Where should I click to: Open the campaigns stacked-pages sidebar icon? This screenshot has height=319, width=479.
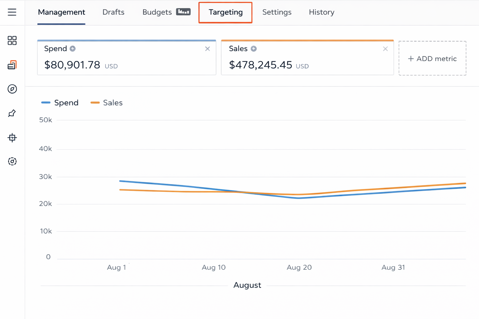click(x=12, y=65)
